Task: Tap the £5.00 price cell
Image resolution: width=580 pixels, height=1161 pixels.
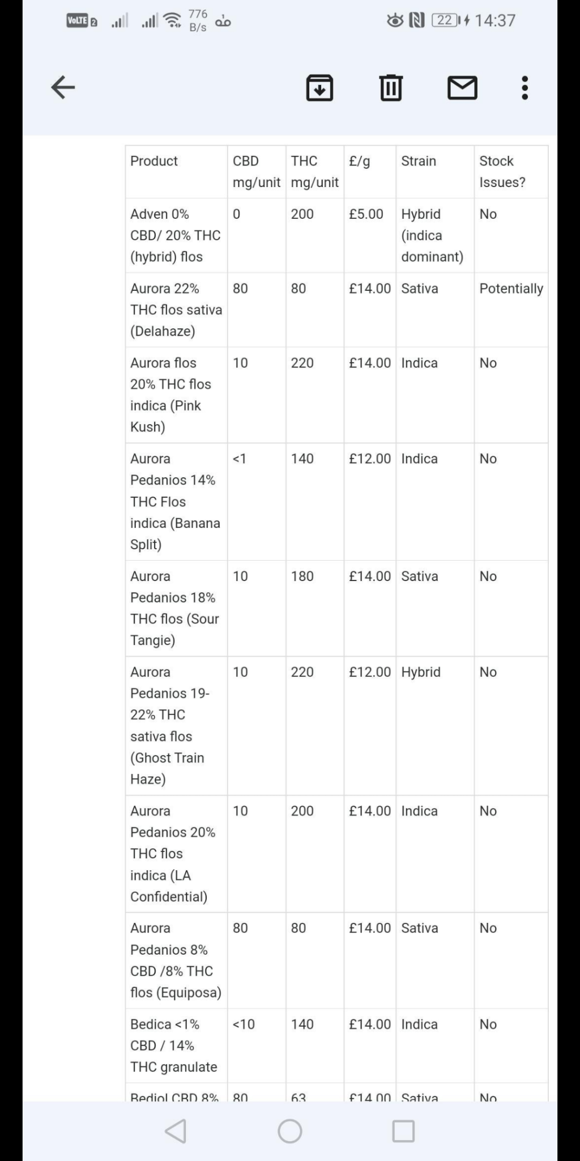Action: coord(366,214)
